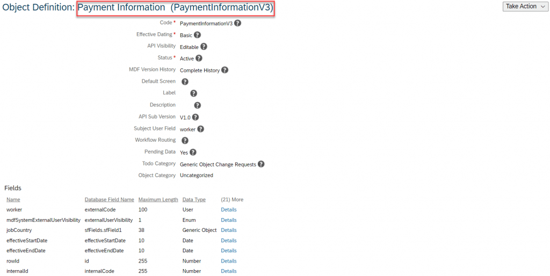Open the Take Action dropdown
The height and width of the screenshot is (276, 550).
click(525, 6)
